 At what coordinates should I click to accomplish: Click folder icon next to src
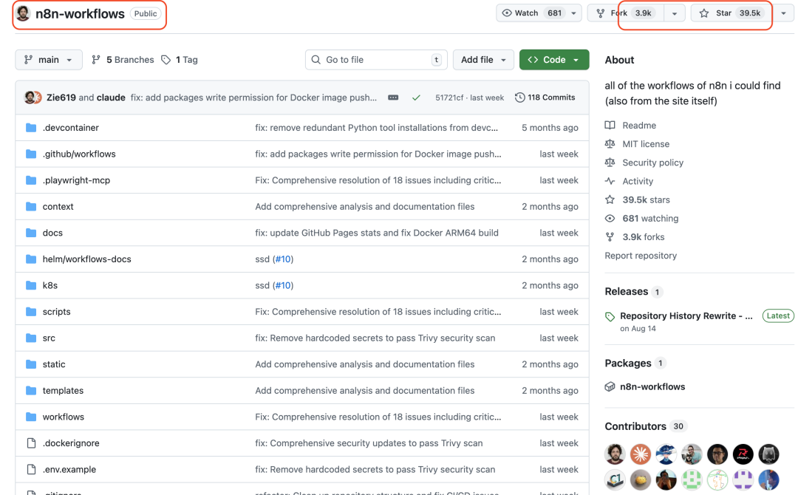(31, 338)
